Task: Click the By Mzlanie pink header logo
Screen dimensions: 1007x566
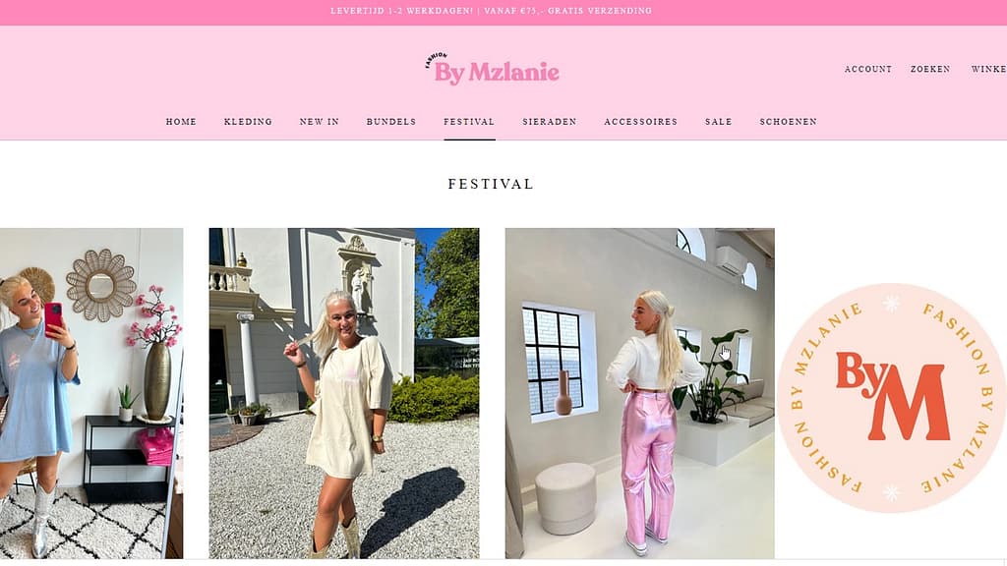Action: [492, 70]
